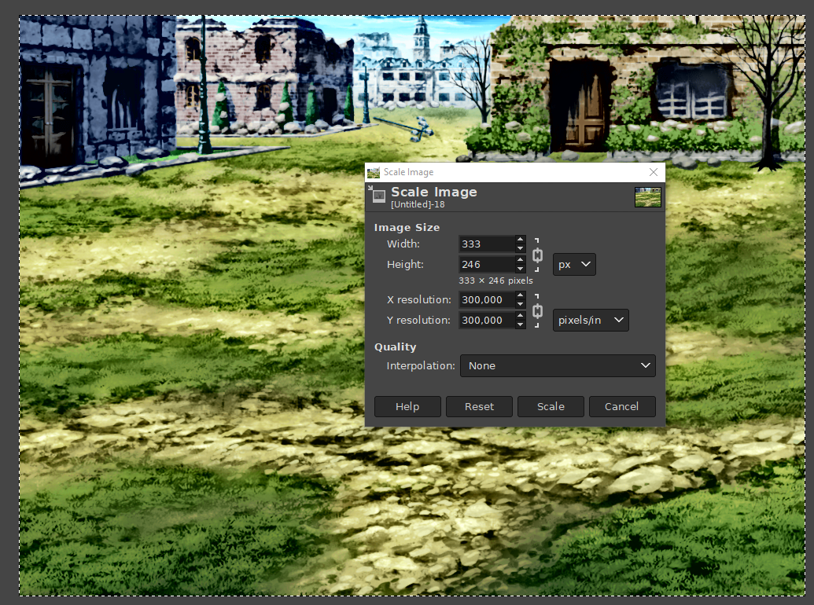The image size is (814, 605).
Task: Decrease Height with the down arrow
Action: click(520, 269)
